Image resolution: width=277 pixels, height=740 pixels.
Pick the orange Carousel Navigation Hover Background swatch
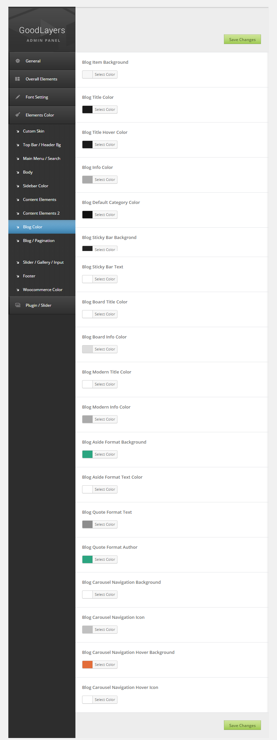click(87, 665)
